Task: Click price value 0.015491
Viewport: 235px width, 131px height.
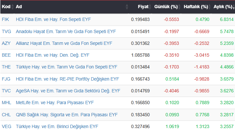Action: (x=140, y=31)
